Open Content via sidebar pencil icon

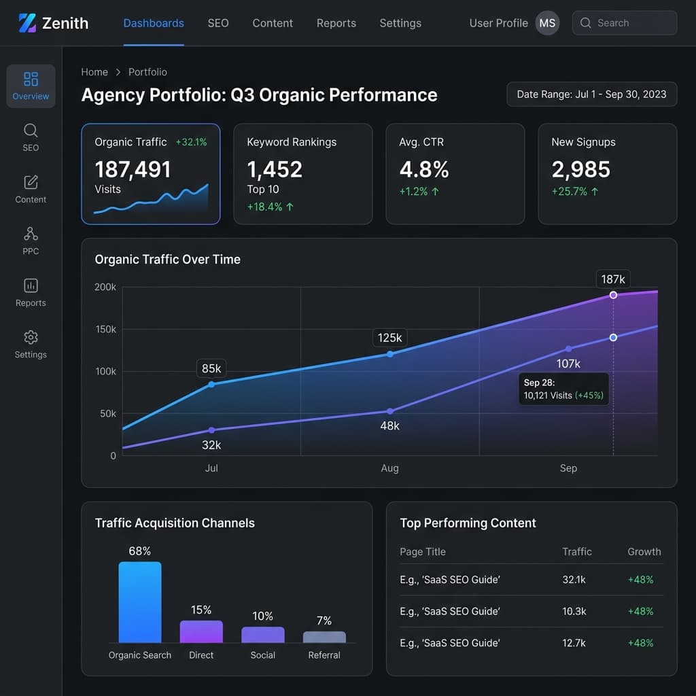[31, 182]
